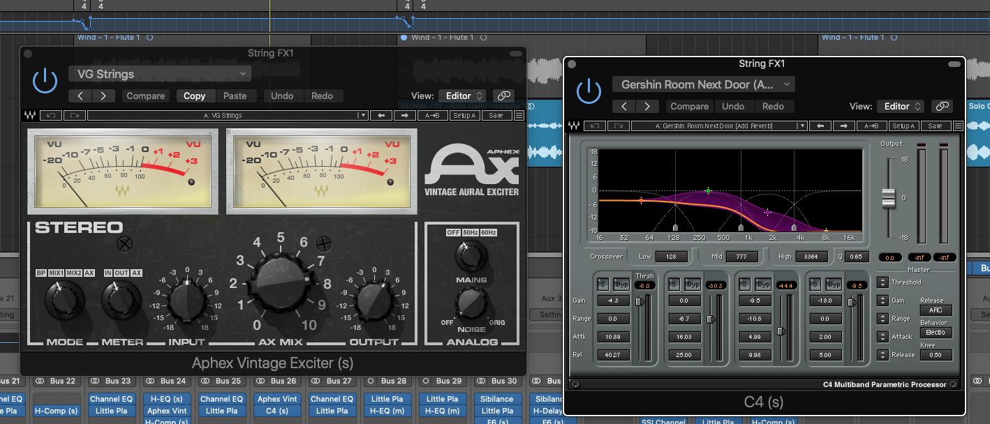Click Paste in Aphex Exciter window
Viewport: 990px width, 424px height.
point(235,96)
